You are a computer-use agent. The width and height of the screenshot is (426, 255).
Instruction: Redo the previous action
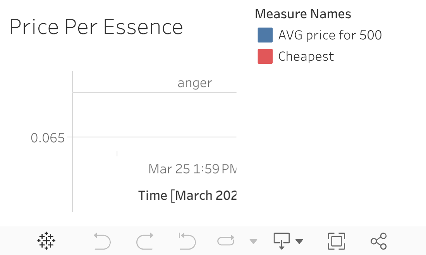[x=145, y=241]
